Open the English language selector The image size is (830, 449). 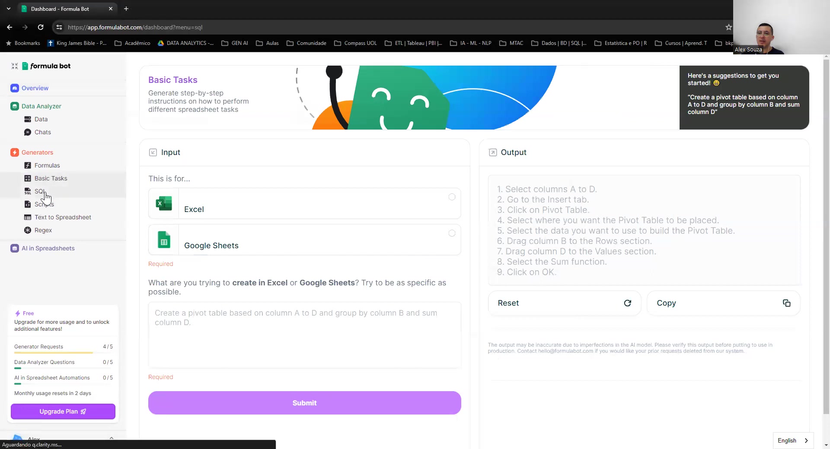(x=793, y=440)
